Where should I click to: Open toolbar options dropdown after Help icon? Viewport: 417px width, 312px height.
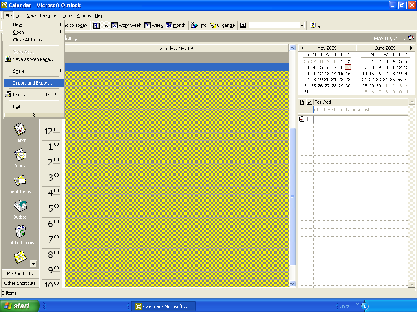click(x=319, y=26)
